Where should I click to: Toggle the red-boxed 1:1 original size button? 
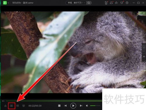[x=11, y=106]
